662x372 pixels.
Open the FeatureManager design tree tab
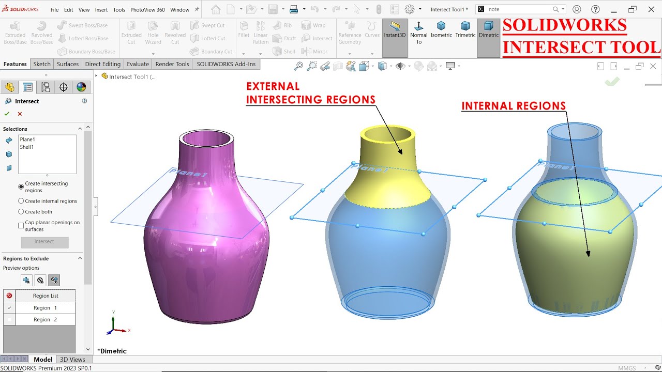(x=10, y=87)
